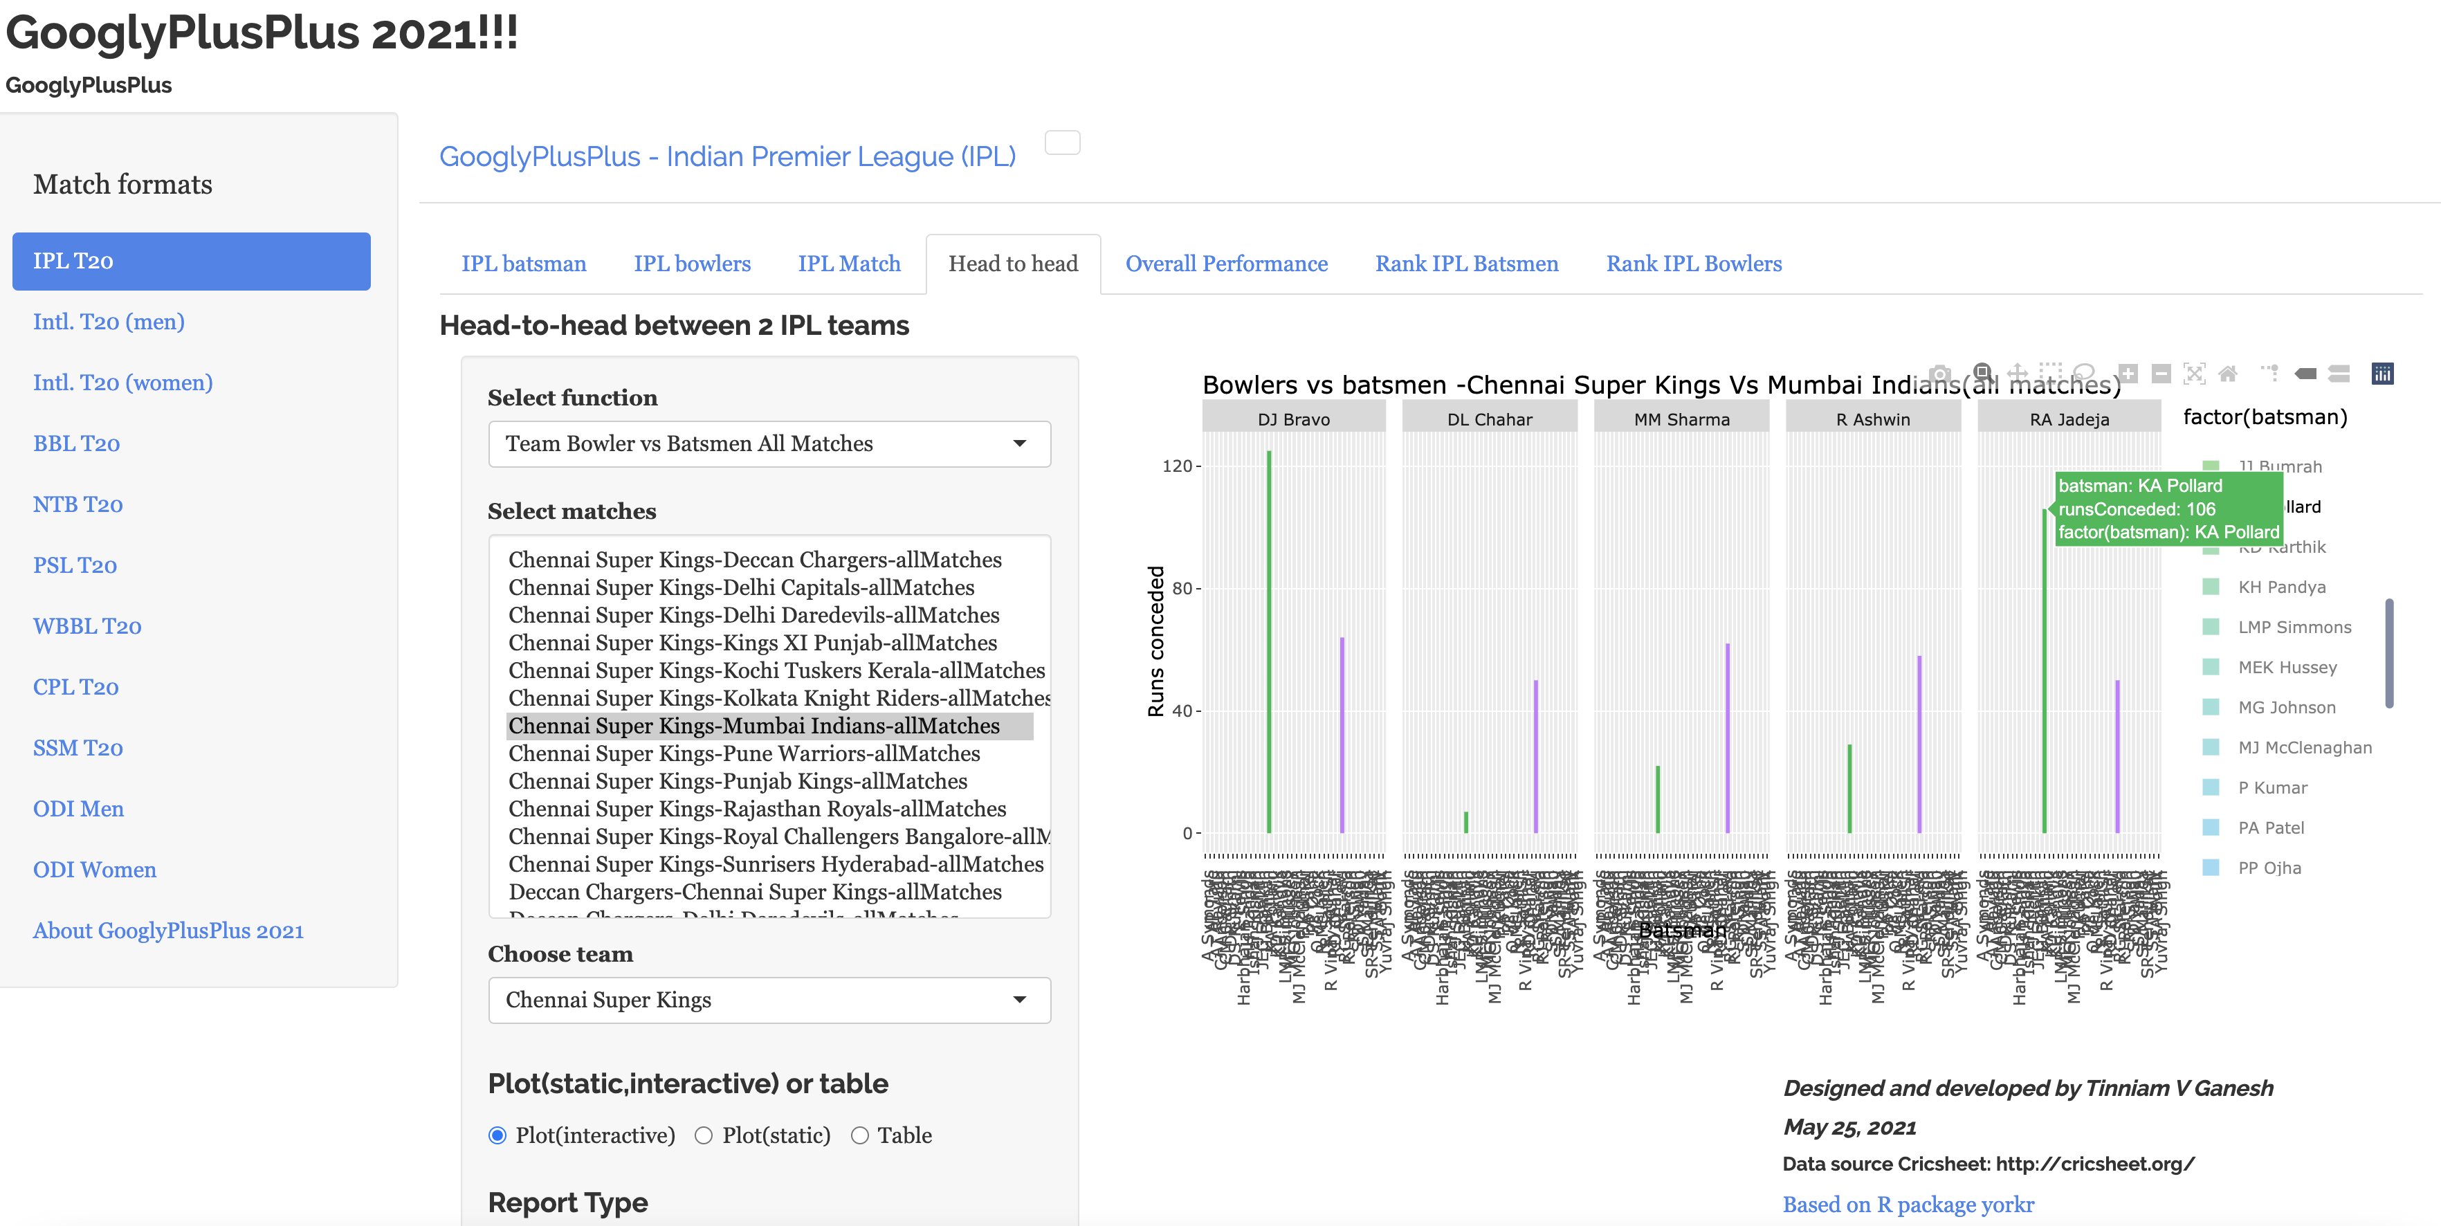Toggle KH Pandya legend color swatch

coord(2211,587)
